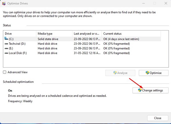
Task: Click the 'On' scheduled optimisation status
Action: point(10,91)
